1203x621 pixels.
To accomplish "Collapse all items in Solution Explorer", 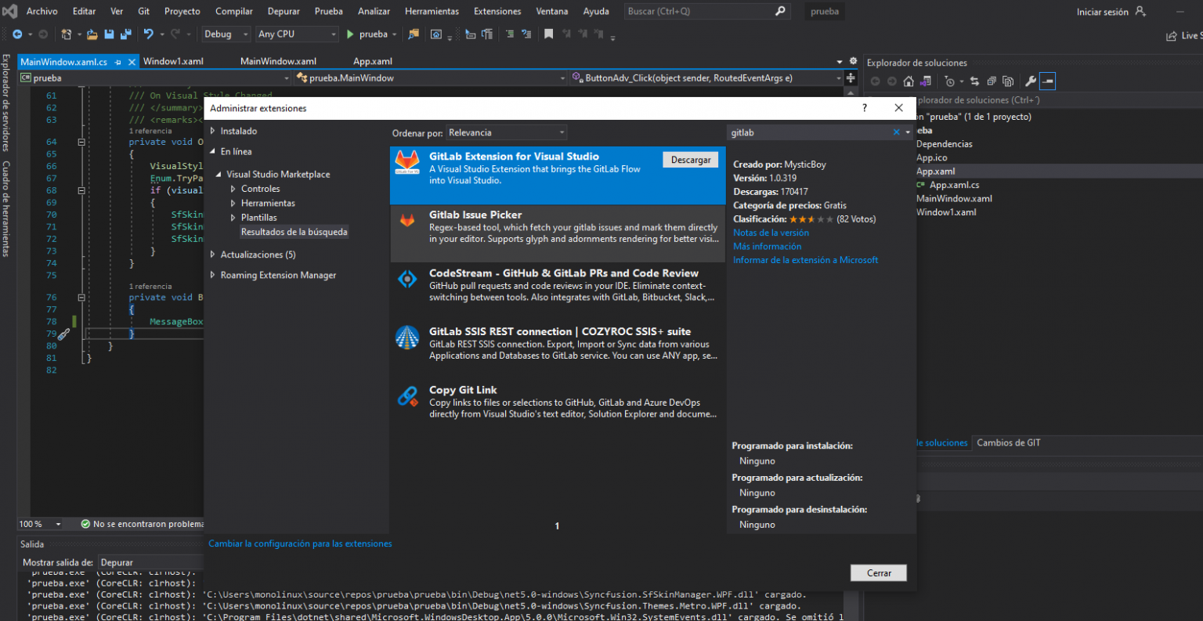I will point(993,81).
